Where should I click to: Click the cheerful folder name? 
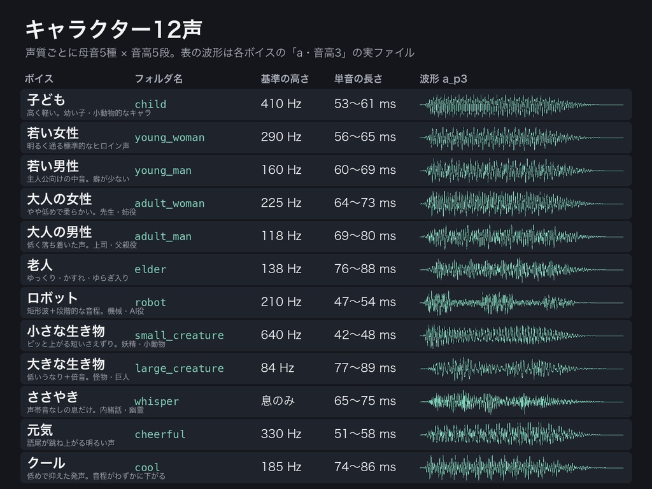(x=160, y=434)
